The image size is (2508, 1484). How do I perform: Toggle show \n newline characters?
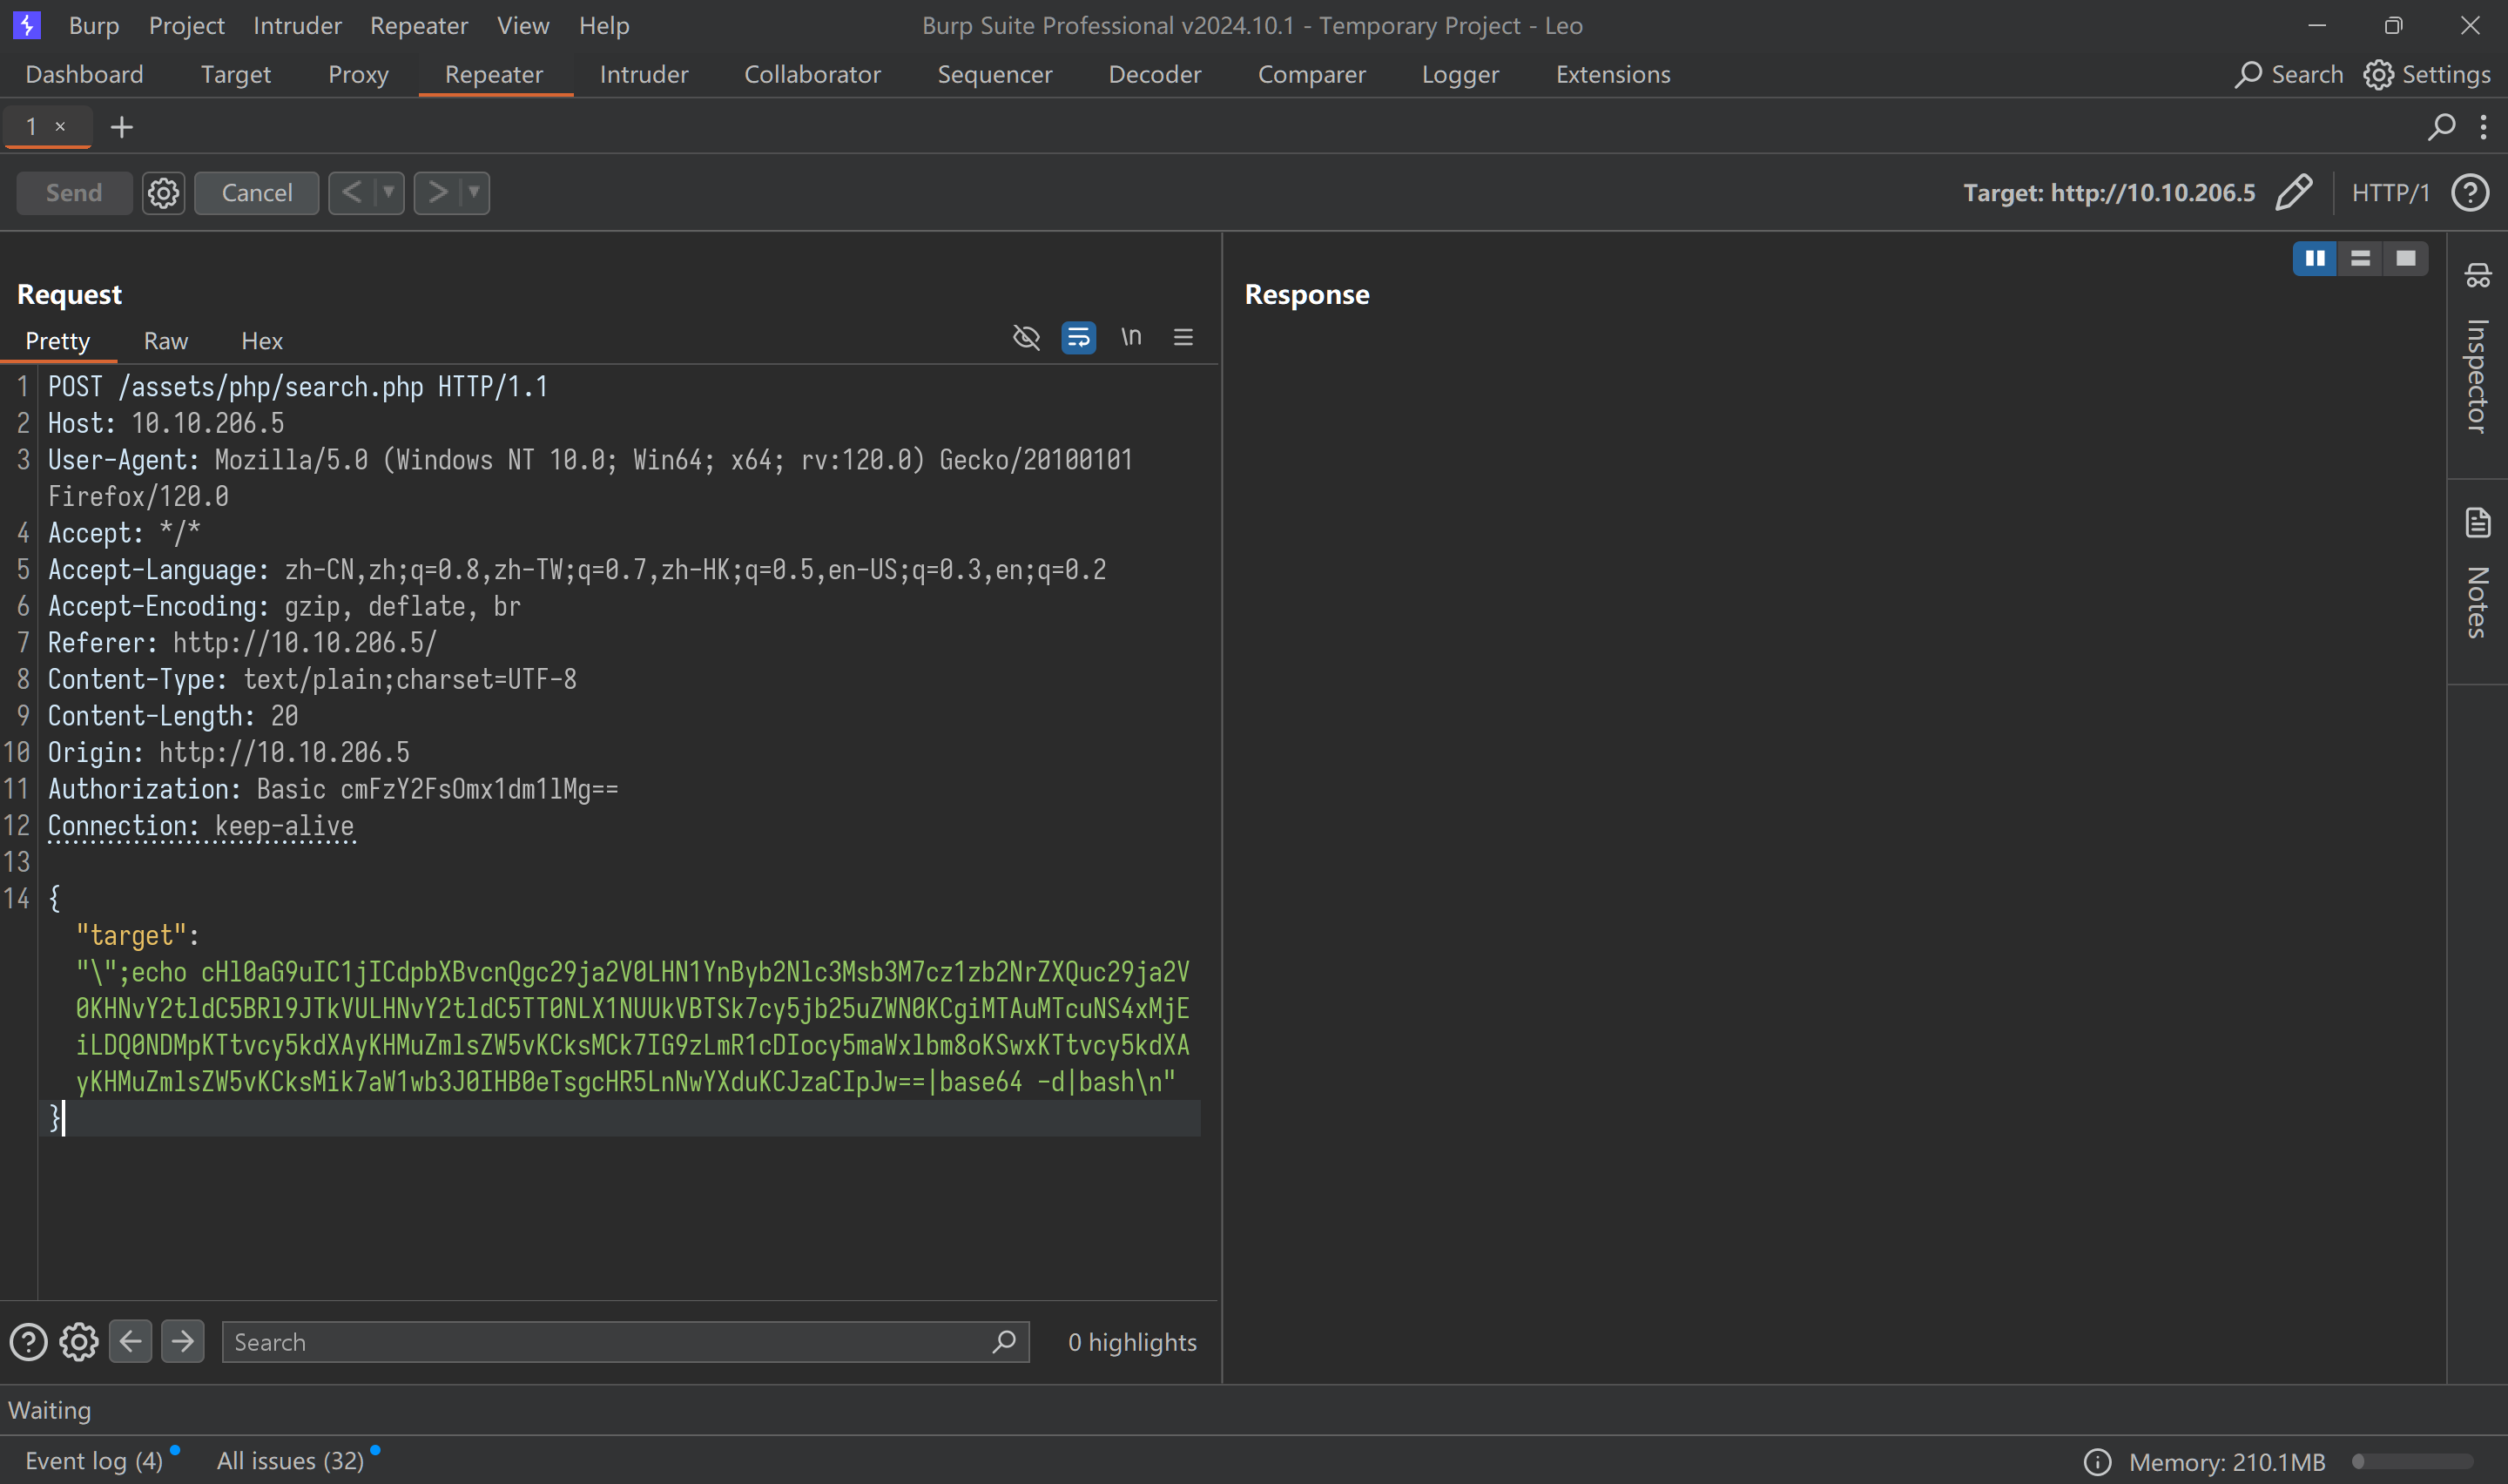click(x=1130, y=337)
